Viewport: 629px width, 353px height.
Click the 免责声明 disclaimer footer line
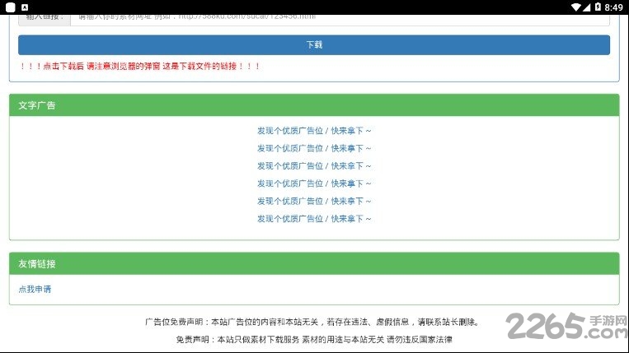coord(314,339)
